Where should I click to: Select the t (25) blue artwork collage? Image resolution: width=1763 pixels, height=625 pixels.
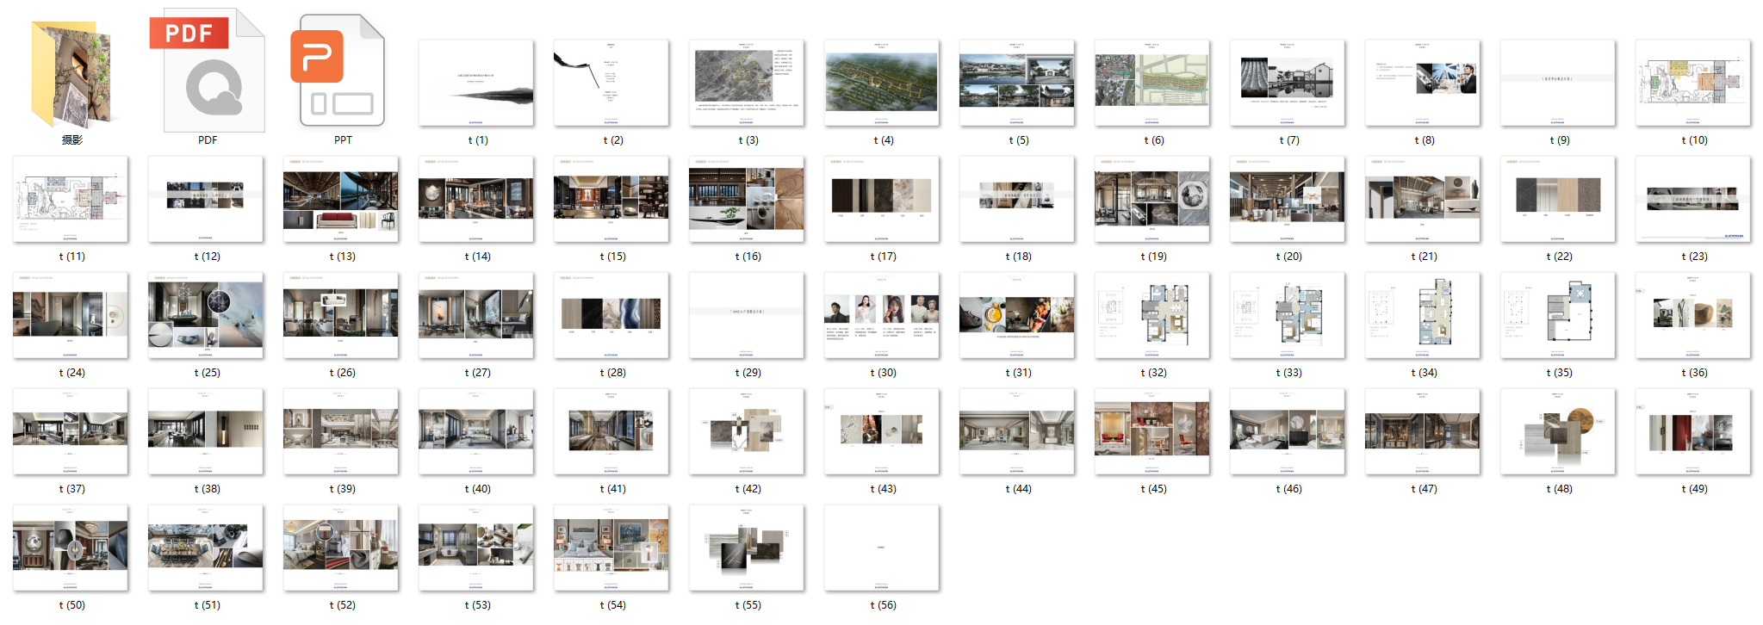tap(206, 316)
